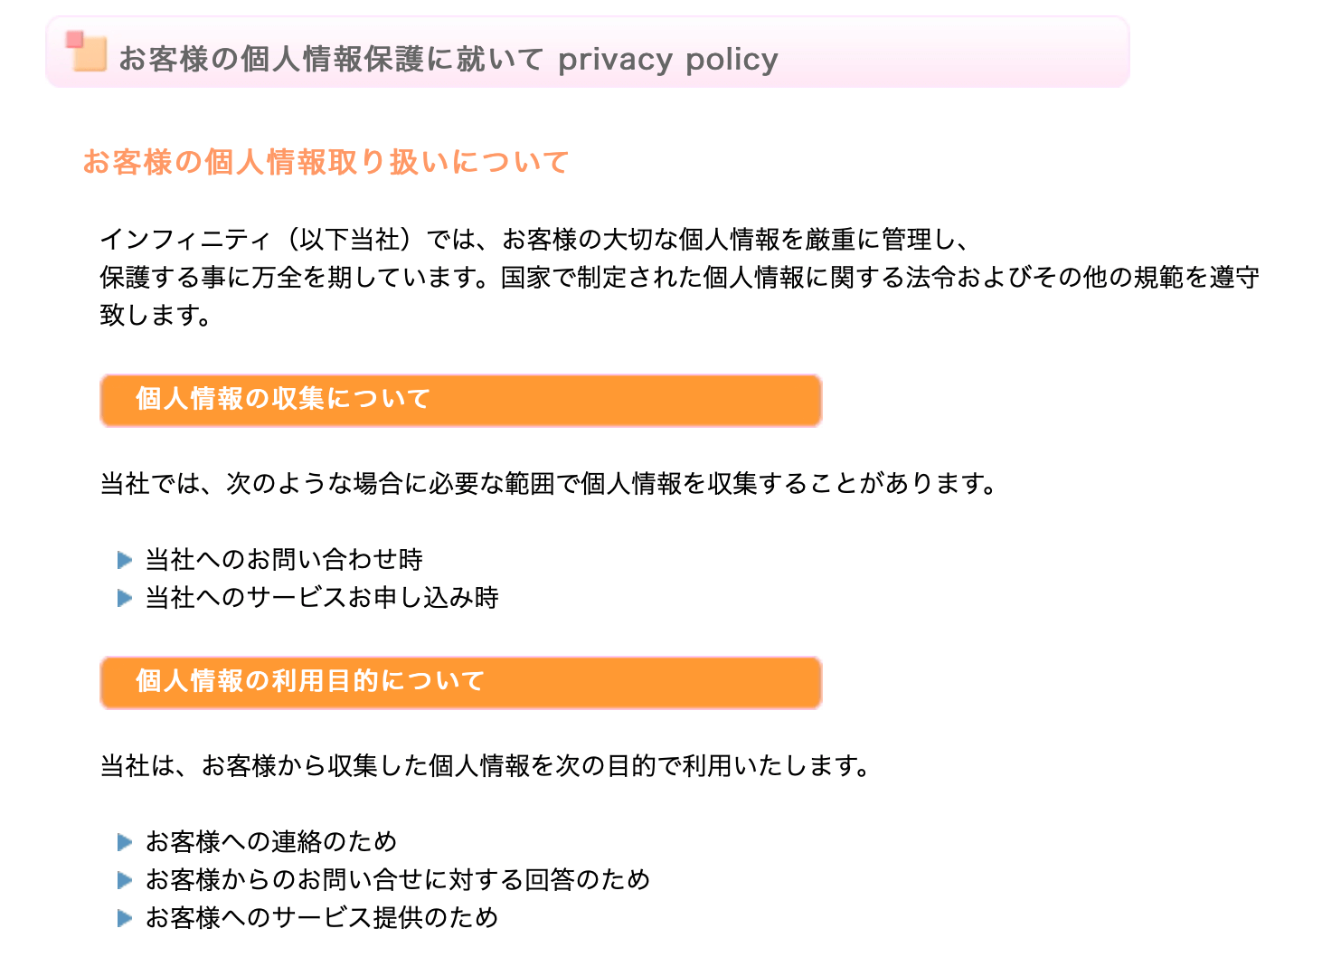This screenshot has width=1322, height=957.
Task: Click the list item お客様からのお問い合せに対する回答のため
Action: click(398, 880)
